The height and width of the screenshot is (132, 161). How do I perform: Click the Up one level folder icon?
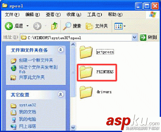(54, 26)
